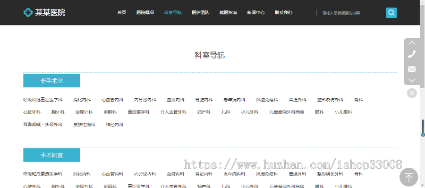The image size is (425, 188).
Task: Open 神经内科 under 非手术室
Action: click(x=115, y=125)
